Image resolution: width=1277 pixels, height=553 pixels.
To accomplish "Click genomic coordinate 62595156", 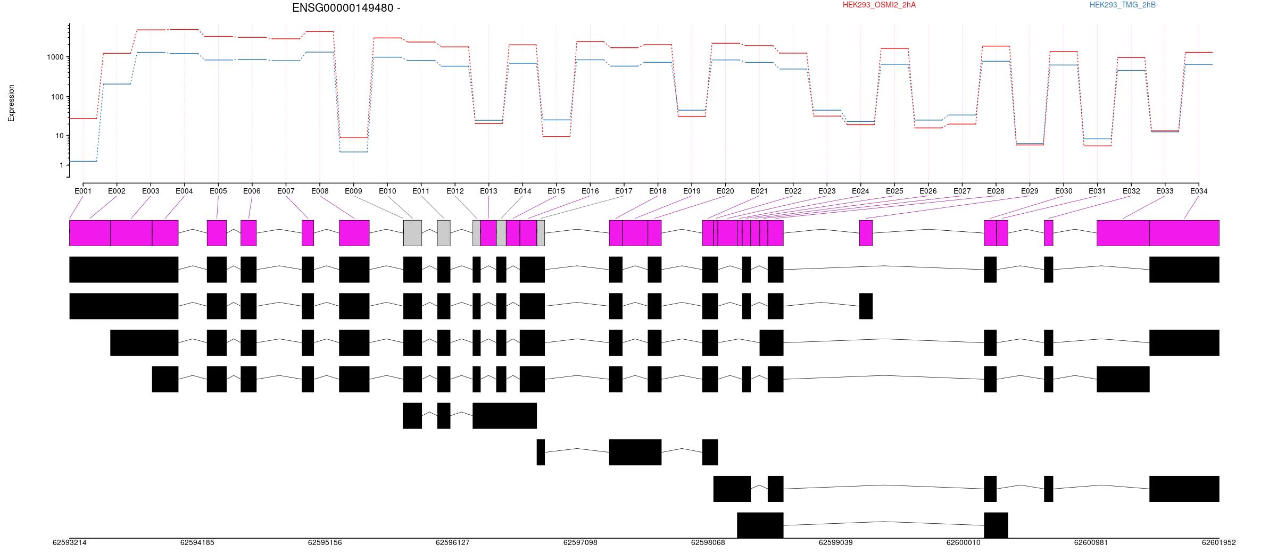I will (325, 543).
